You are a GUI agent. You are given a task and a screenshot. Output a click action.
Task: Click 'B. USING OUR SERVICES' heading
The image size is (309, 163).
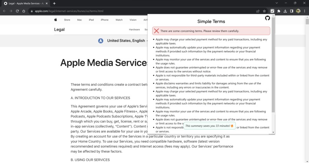pyautogui.click(x=90, y=160)
